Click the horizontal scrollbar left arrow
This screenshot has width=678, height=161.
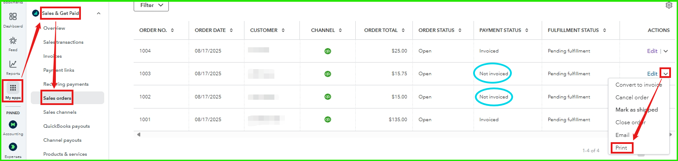[139, 134]
